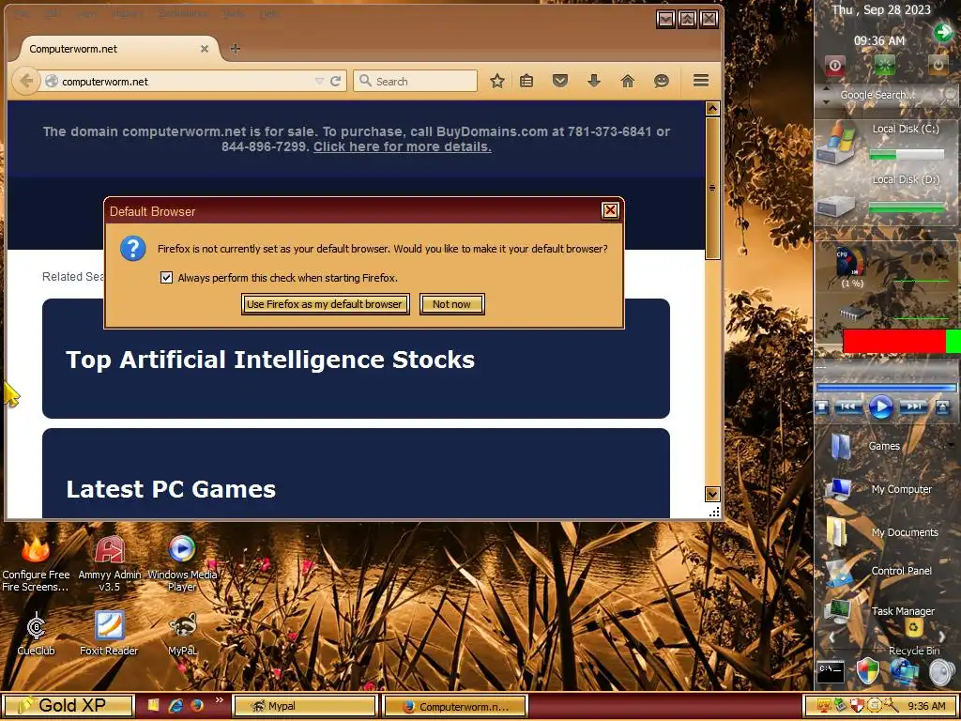Bookmark this page with the star icon
This screenshot has width=961, height=721.
tap(497, 81)
